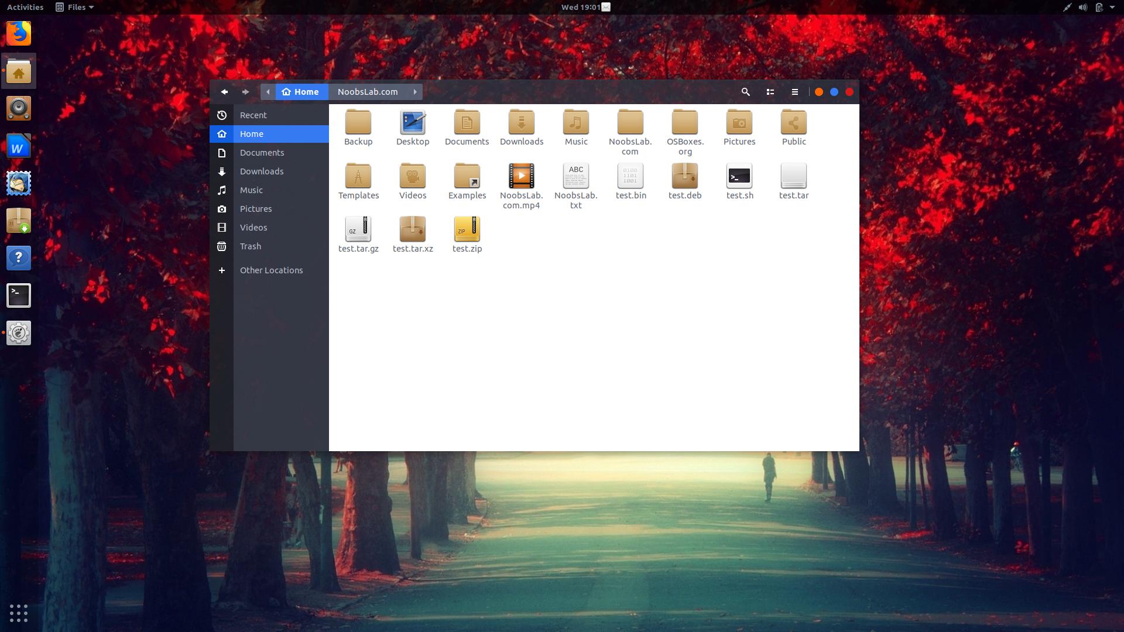Select Downloads in the sidebar
The height and width of the screenshot is (632, 1124).
pos(262,171)
